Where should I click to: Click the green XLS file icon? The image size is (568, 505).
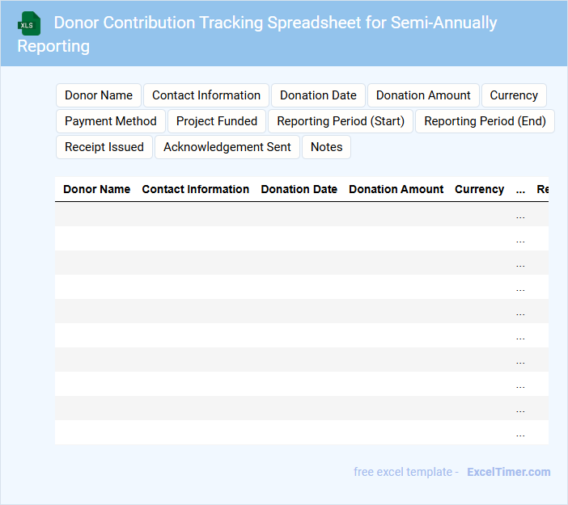click(30, 23)
